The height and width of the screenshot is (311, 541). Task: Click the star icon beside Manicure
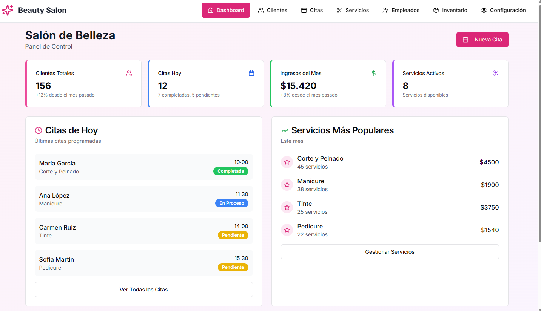(287, 185)
